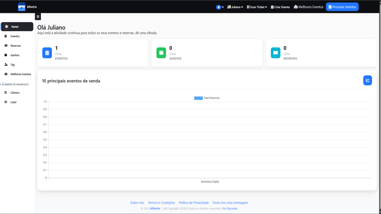Screen dimensions: 381x214
Task: Select Eventos in the sidebar menu
Action: [x=15, y=36]
